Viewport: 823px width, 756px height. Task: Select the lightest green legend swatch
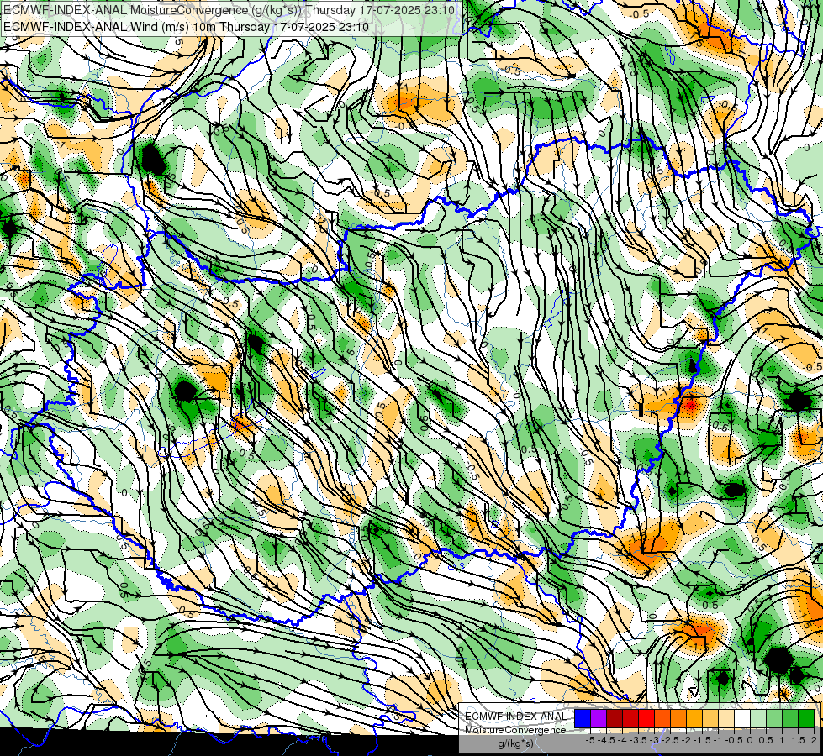point(758,719)
